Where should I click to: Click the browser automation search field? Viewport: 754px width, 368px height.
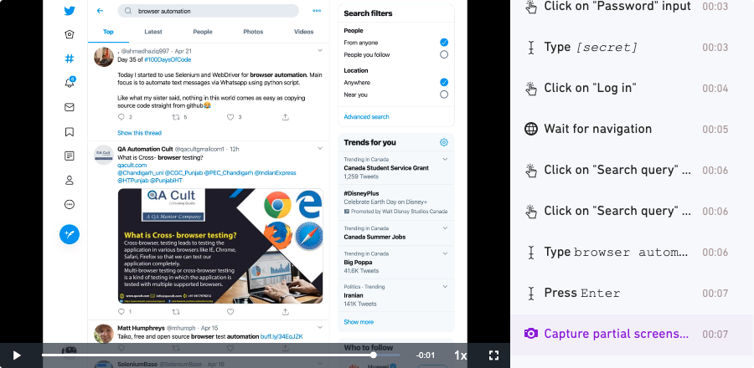(209, 11)
